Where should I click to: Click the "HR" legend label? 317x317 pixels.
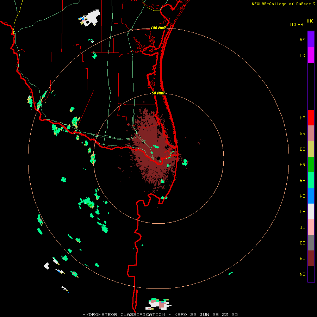[302, 165]
